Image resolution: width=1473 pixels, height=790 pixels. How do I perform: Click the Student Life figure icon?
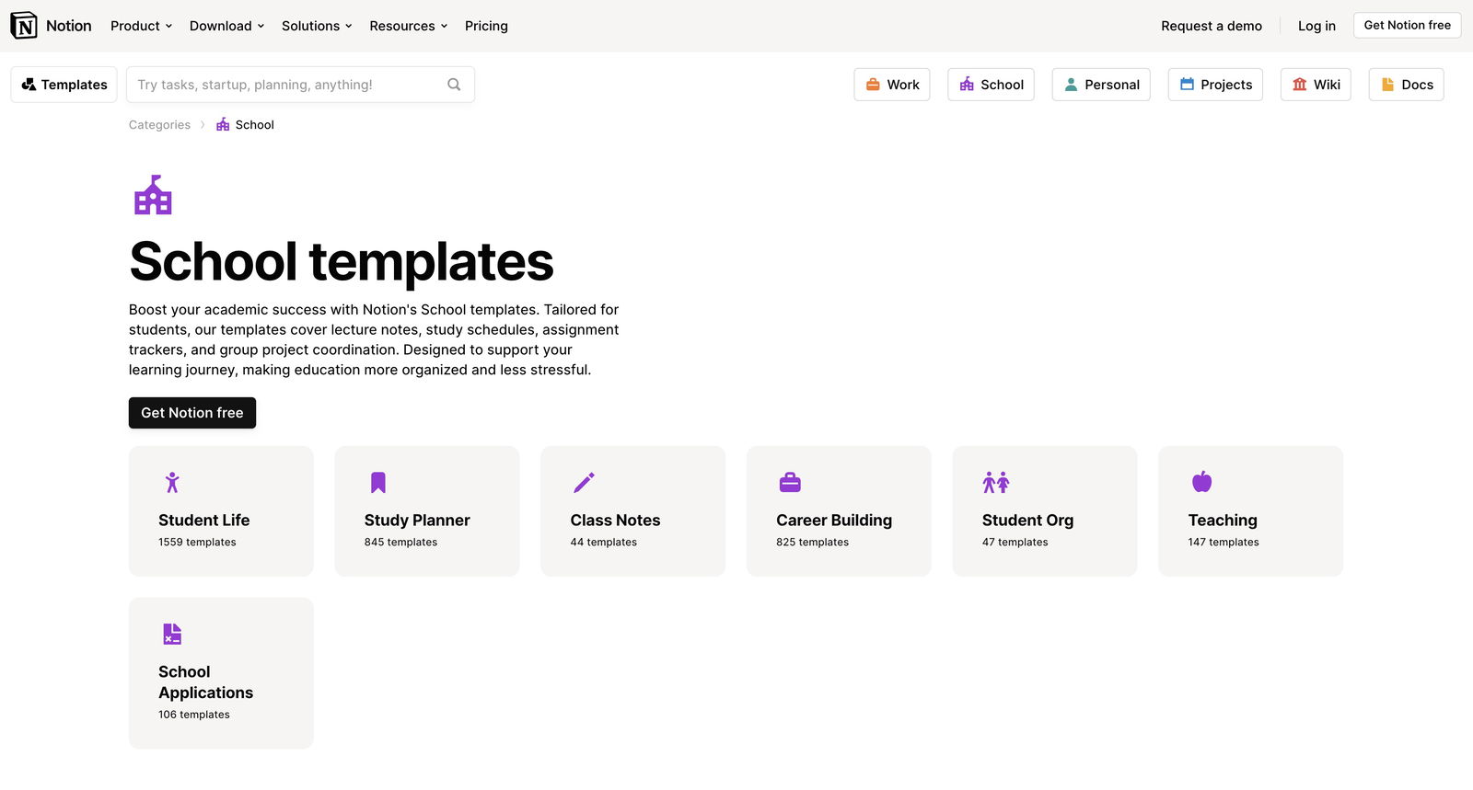pyautogui.click(x=172, y=483)
